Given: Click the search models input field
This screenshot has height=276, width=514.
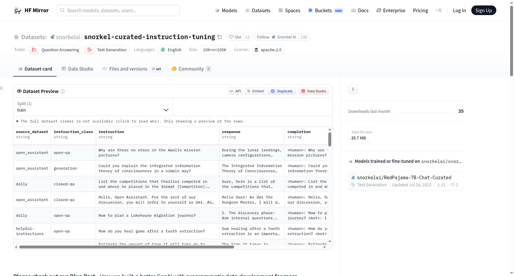Looking at the screenshot, I should 118,11.
